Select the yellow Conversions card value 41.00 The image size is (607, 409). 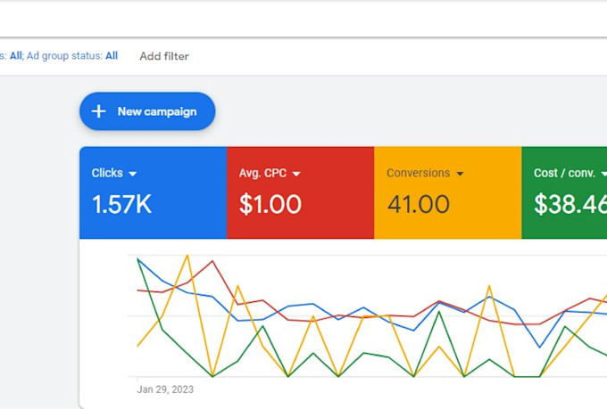tap(418, 204)
